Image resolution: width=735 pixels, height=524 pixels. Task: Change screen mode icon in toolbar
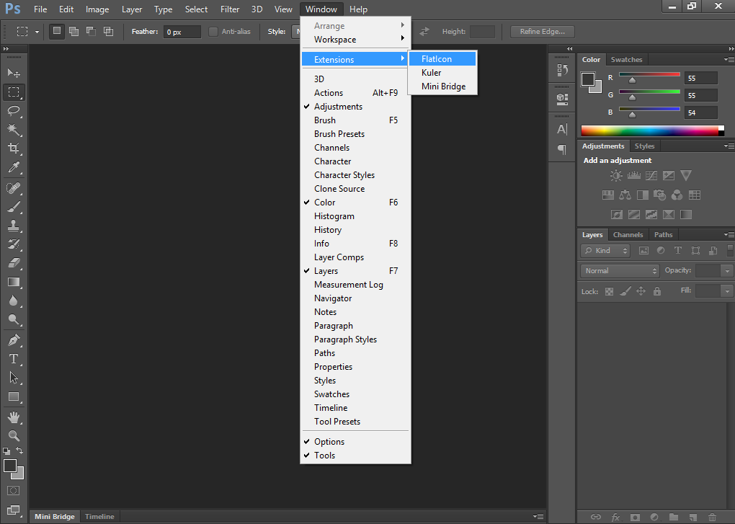14,510
